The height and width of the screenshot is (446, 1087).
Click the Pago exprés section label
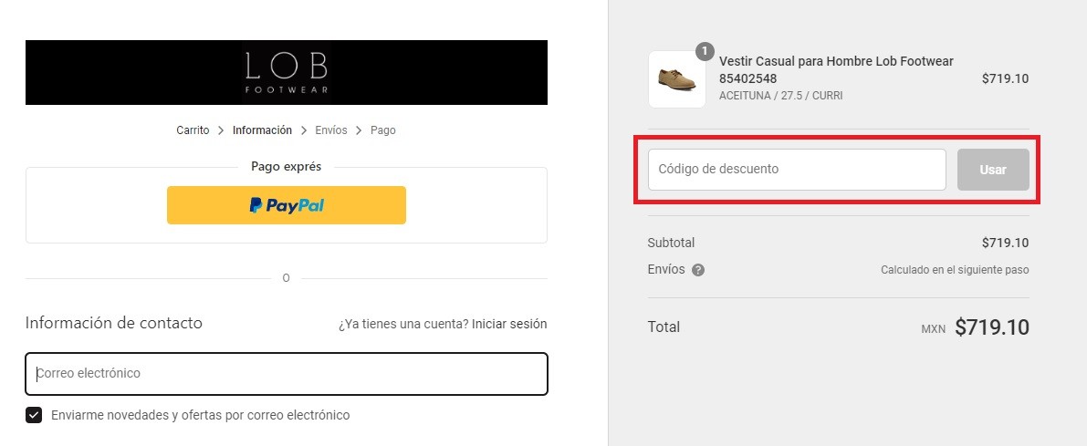[287, 167]
